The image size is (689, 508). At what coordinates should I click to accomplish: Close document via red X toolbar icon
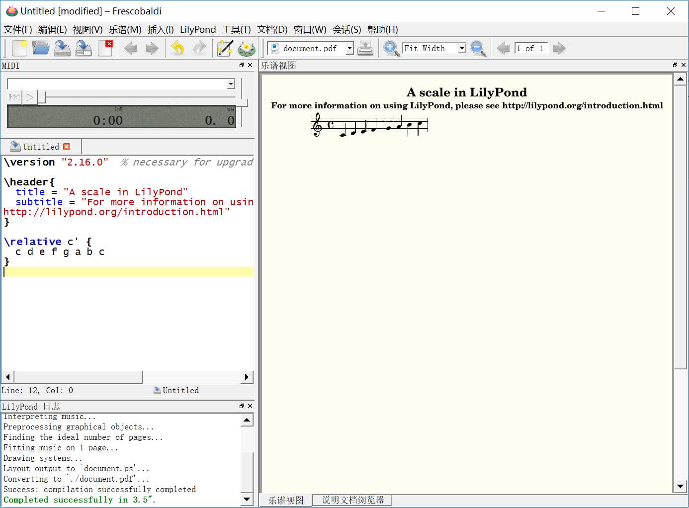pyautogui.click(x=105, y=48)
